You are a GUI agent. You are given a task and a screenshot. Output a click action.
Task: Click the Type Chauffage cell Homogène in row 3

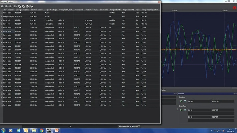click(x=49, y=20)
